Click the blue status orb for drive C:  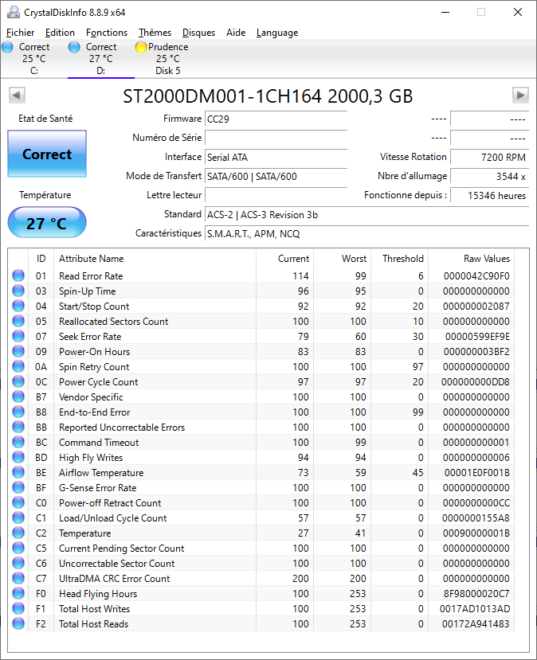point(7,47)
